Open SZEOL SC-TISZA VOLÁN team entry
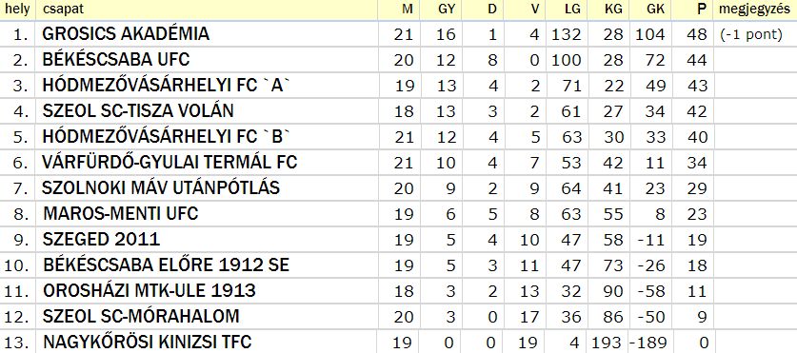Viewport: 797px width, 353px height. click(x=138, y=111)
